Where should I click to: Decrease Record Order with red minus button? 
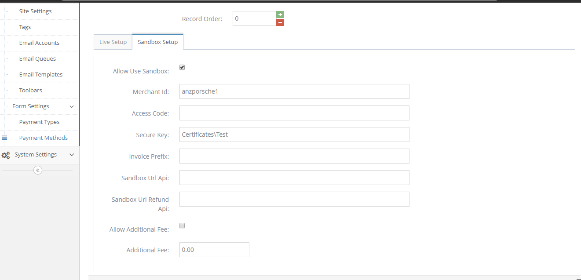click(280, 22)
